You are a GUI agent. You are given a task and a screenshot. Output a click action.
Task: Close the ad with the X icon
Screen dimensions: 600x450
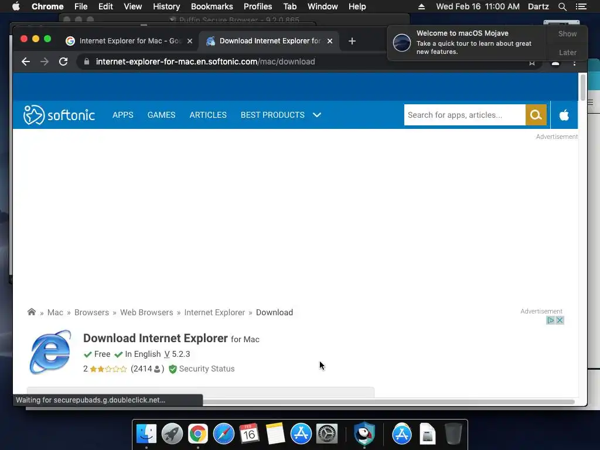pyautogui.click(x=560, y=321)
